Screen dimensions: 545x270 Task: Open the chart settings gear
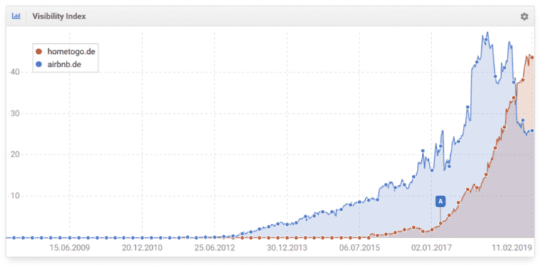pyautogui.click(x=524, y=16)
